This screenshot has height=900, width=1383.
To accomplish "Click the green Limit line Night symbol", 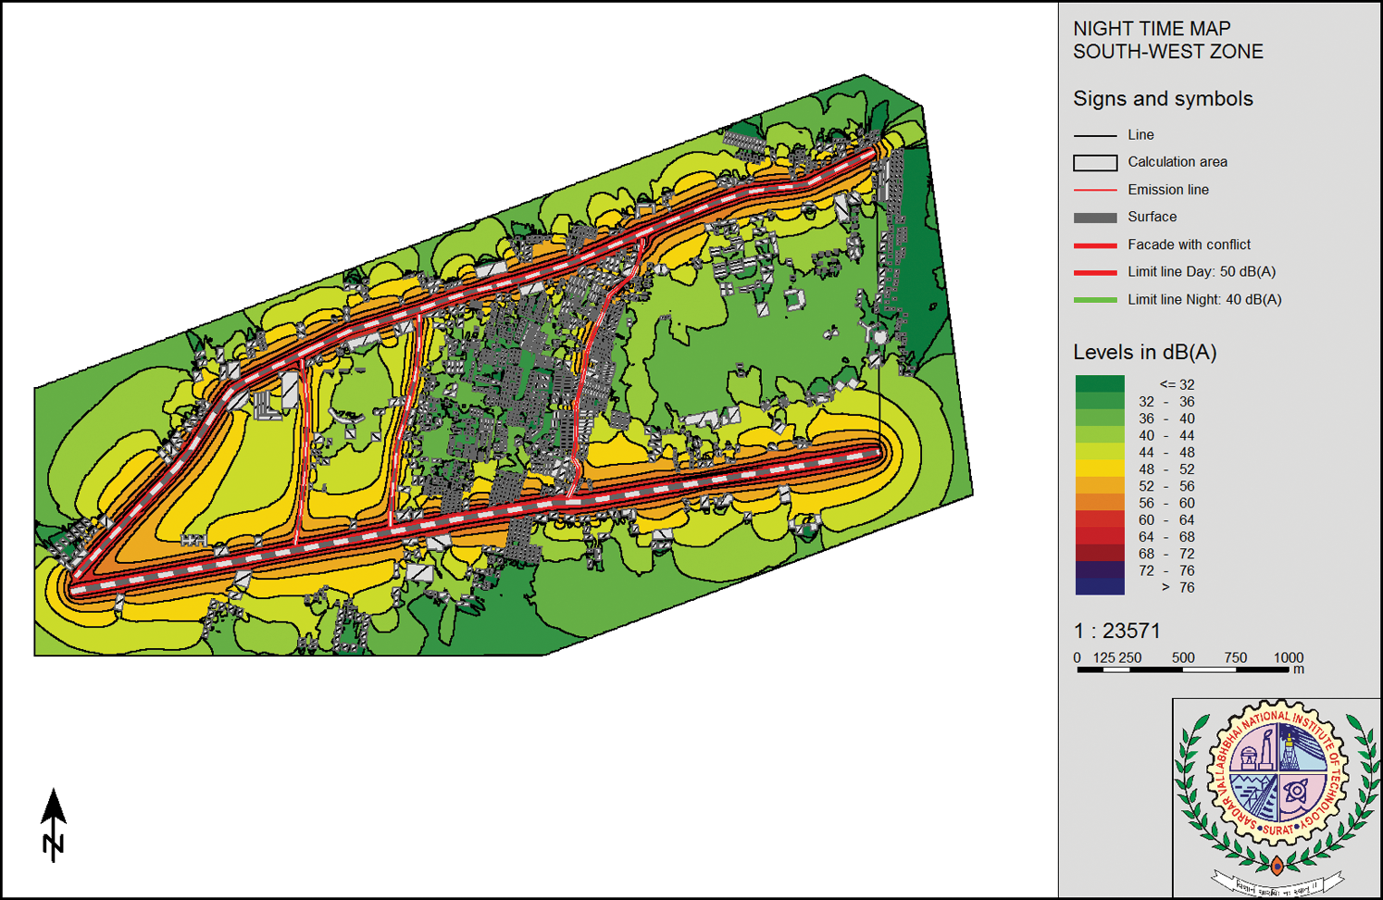I will 1095,300.
